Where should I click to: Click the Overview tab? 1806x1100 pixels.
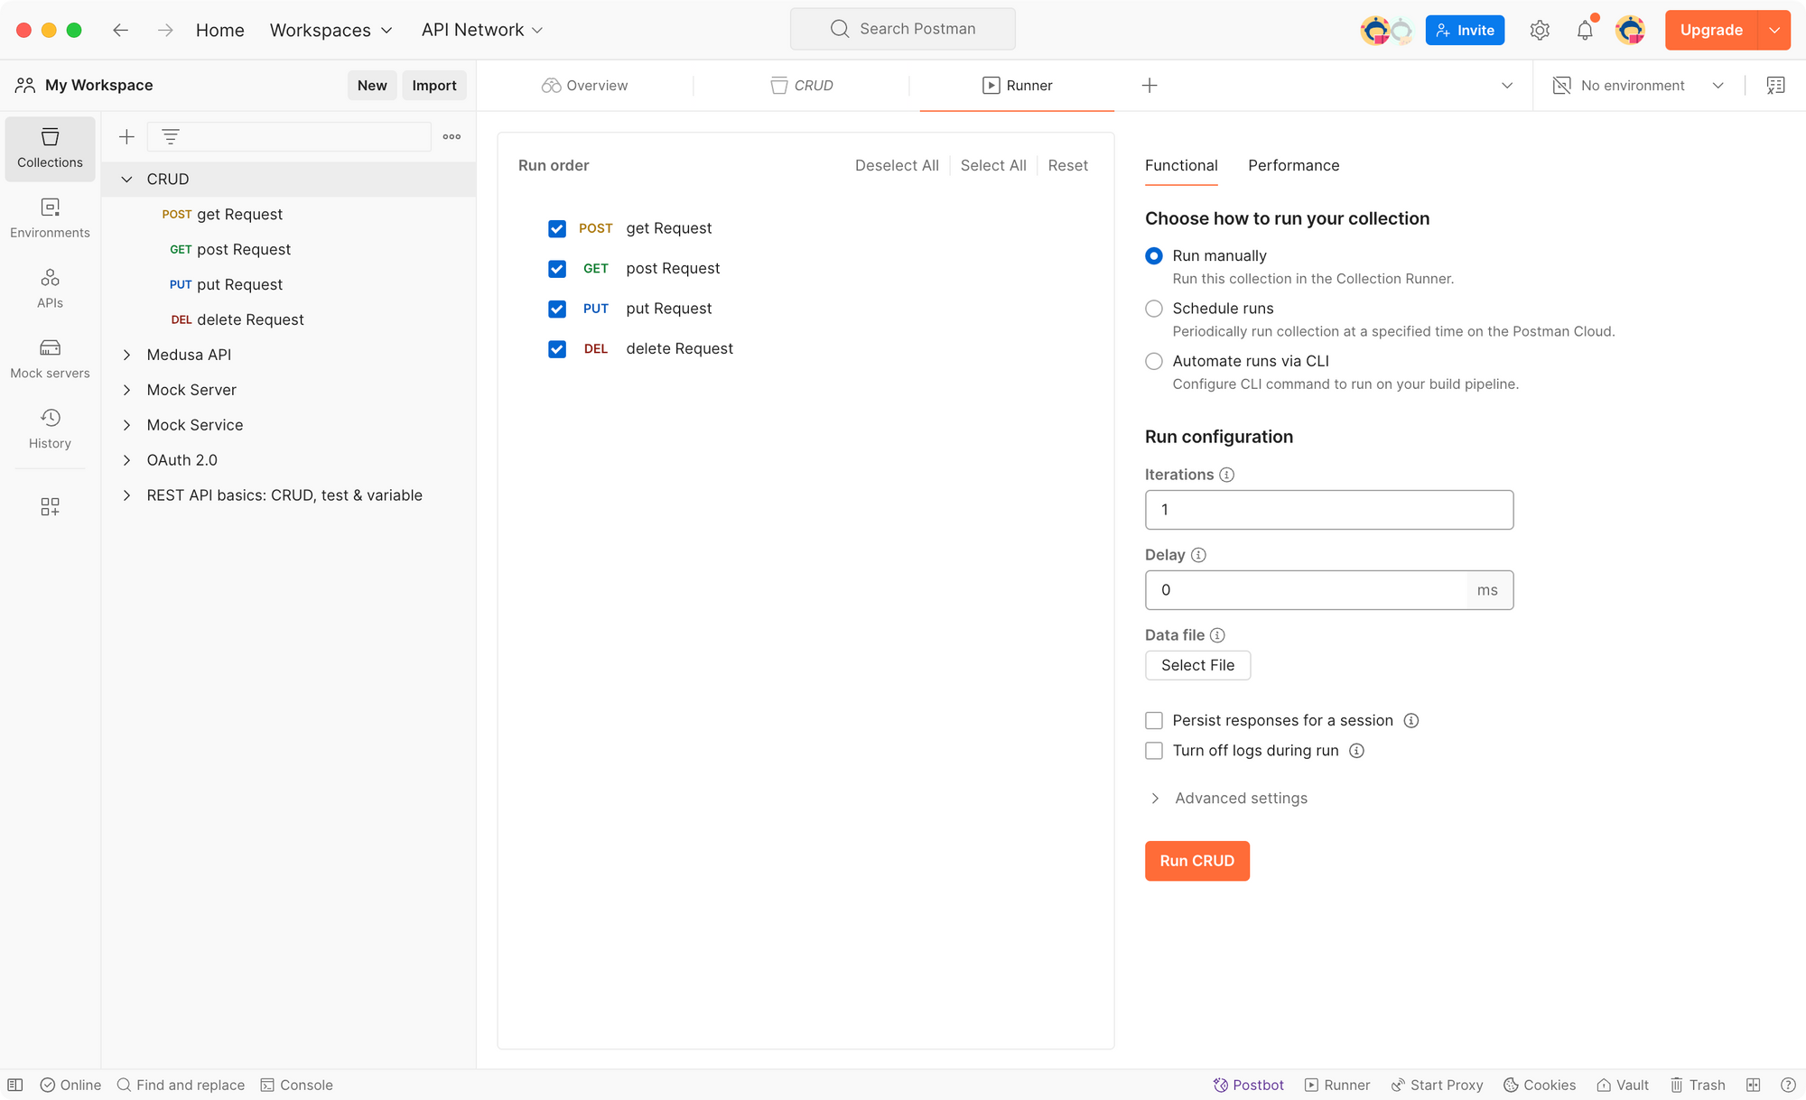coord(586,84)
